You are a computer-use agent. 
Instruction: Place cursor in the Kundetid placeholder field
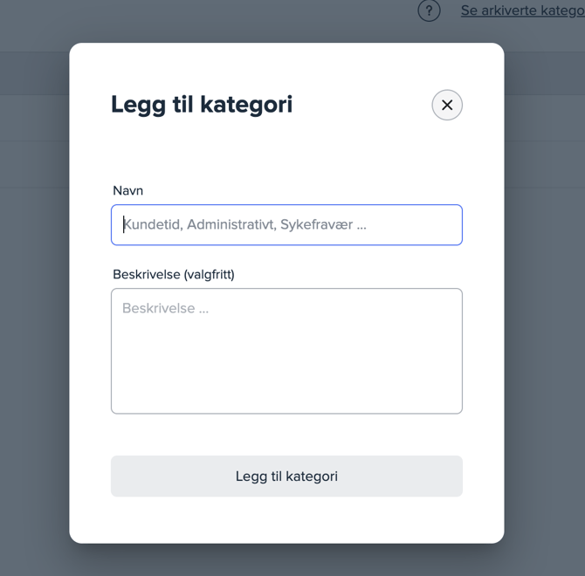pos(286,225)
